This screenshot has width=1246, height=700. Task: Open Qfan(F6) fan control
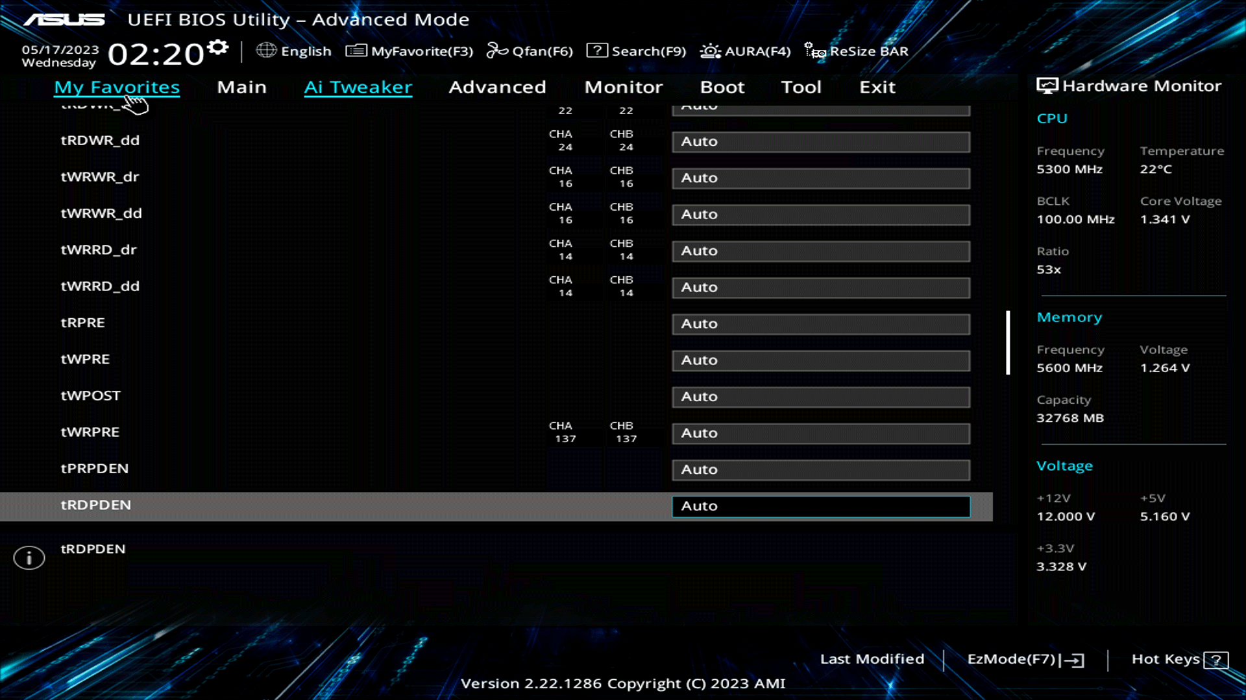point(498,51)
